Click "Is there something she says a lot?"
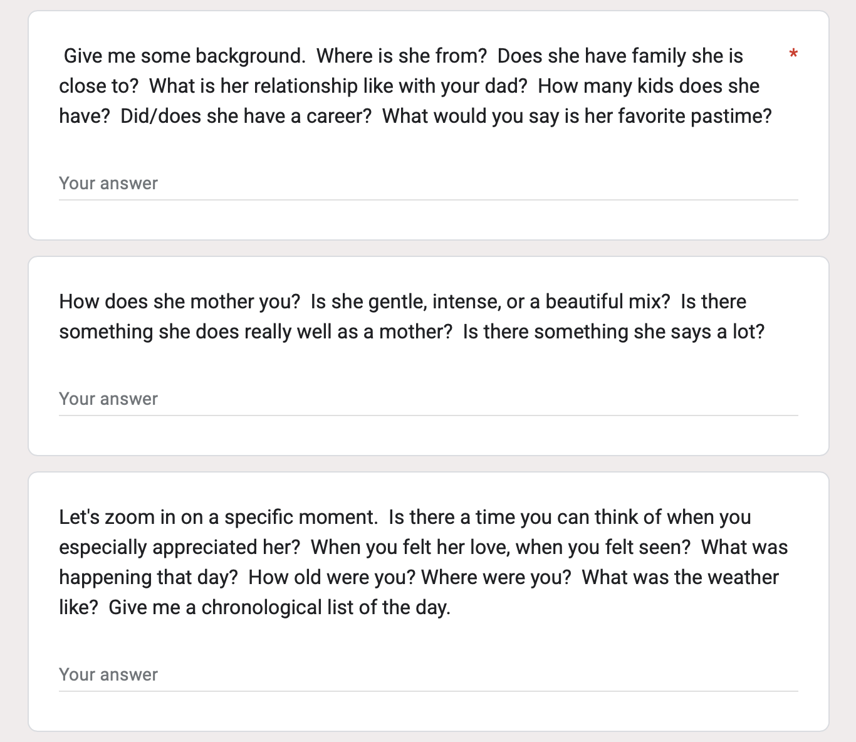The height and width of the screenshot is (742, 856). pos(614,332)
